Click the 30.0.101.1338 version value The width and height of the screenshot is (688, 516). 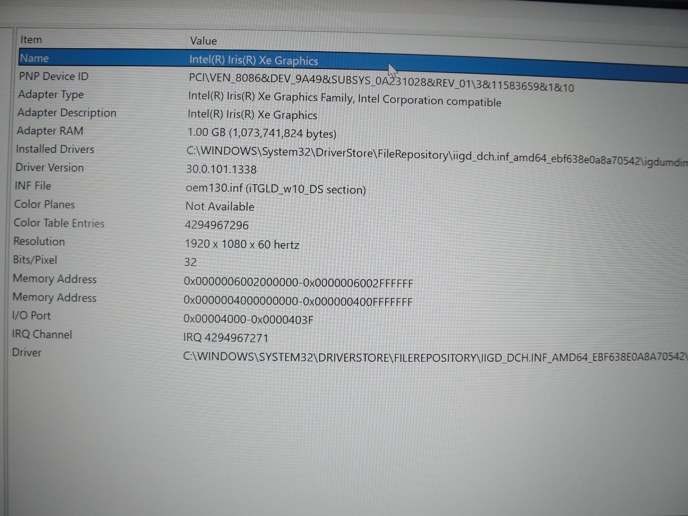coord(221,169)
